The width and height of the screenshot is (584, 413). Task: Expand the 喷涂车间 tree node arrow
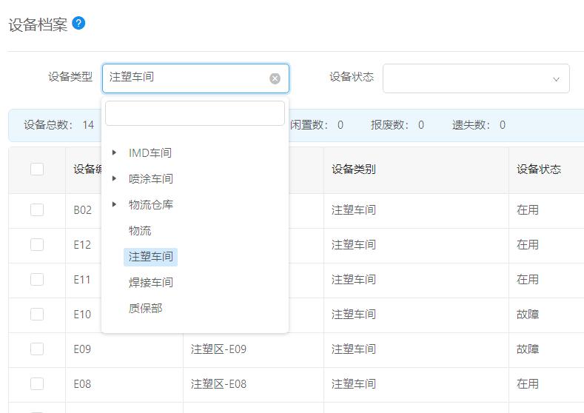click(x=114, y=179)
